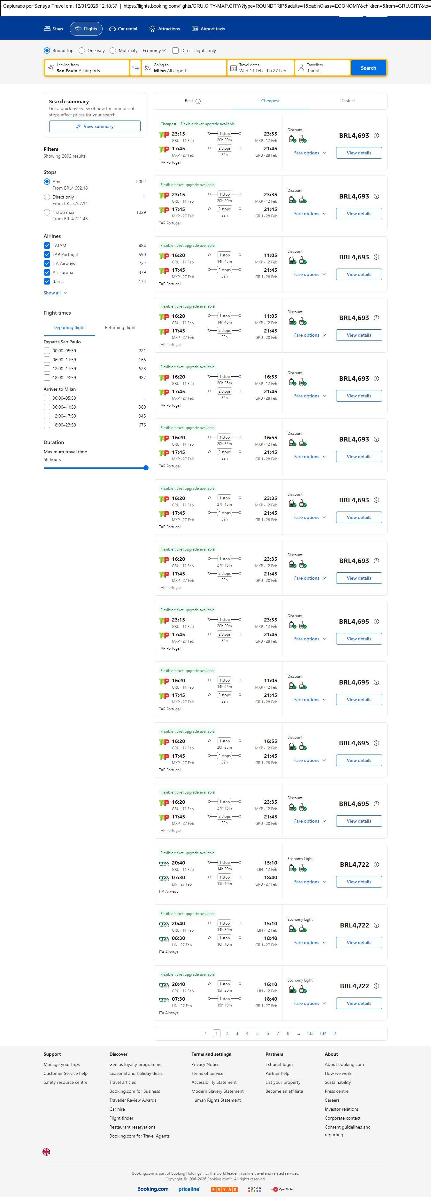Enable the Direct flights only checkbox
The image size is (431, 1197).
pyautogui.click(x=175, y=51)
